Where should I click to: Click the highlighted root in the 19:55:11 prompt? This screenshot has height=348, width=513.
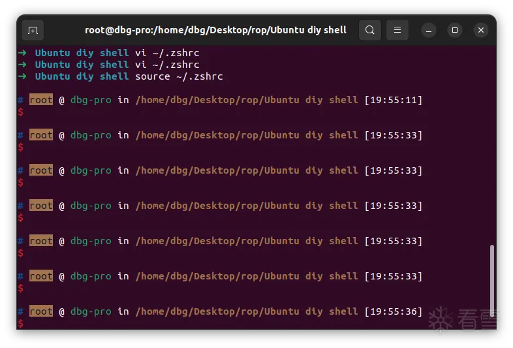coord(41,99)
